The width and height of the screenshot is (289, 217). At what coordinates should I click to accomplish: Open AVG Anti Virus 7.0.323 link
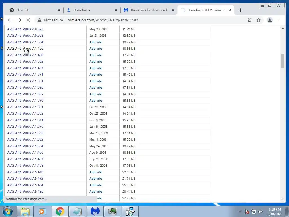click(x=25, y=29)
